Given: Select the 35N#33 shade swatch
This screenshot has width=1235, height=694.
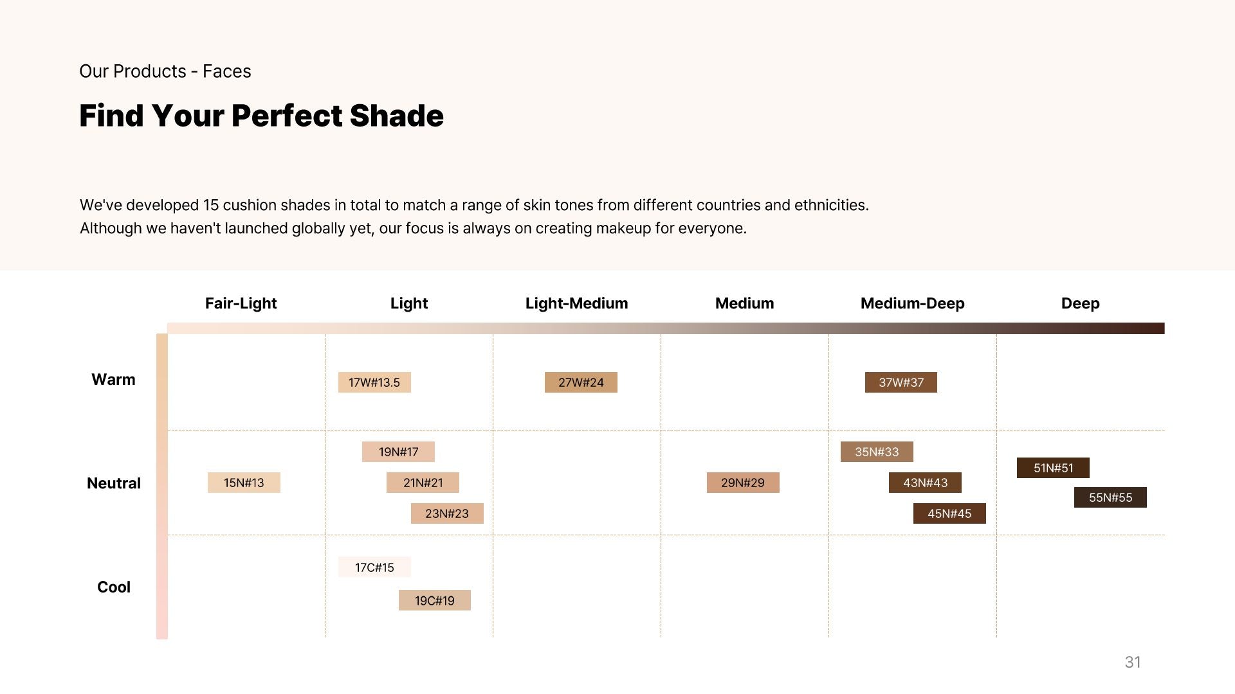Looking at the screenshot, I should pos(877,452).
